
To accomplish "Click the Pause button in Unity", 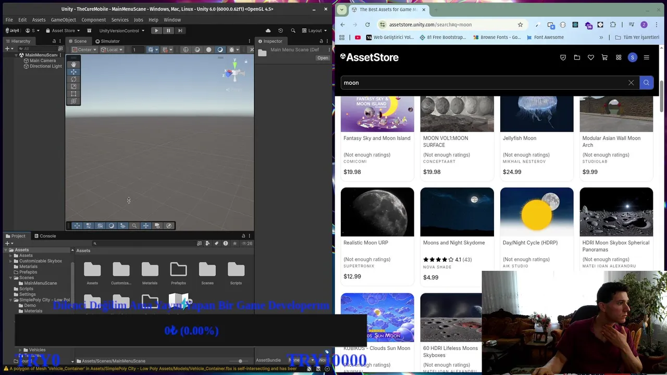I will click(x=168, y=31).
